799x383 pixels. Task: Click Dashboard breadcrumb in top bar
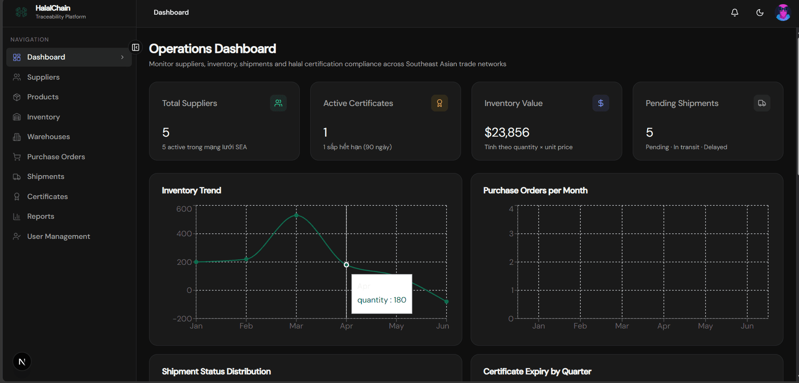coord(171,13)
